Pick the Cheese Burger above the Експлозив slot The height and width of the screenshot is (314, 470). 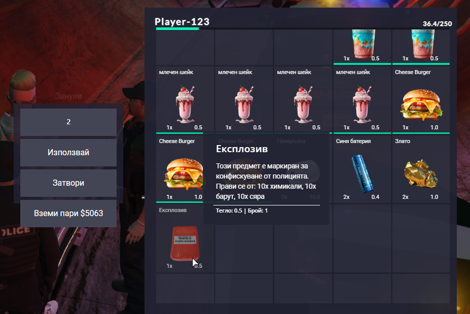coord(180,169)
